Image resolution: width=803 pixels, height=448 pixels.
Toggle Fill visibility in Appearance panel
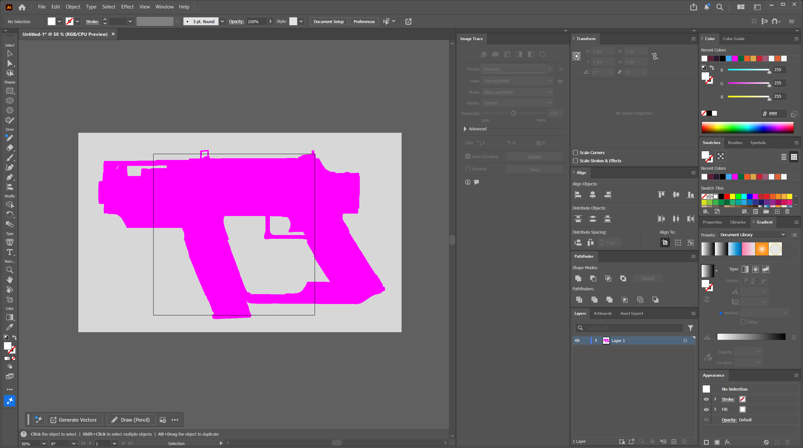click(706, 410)
